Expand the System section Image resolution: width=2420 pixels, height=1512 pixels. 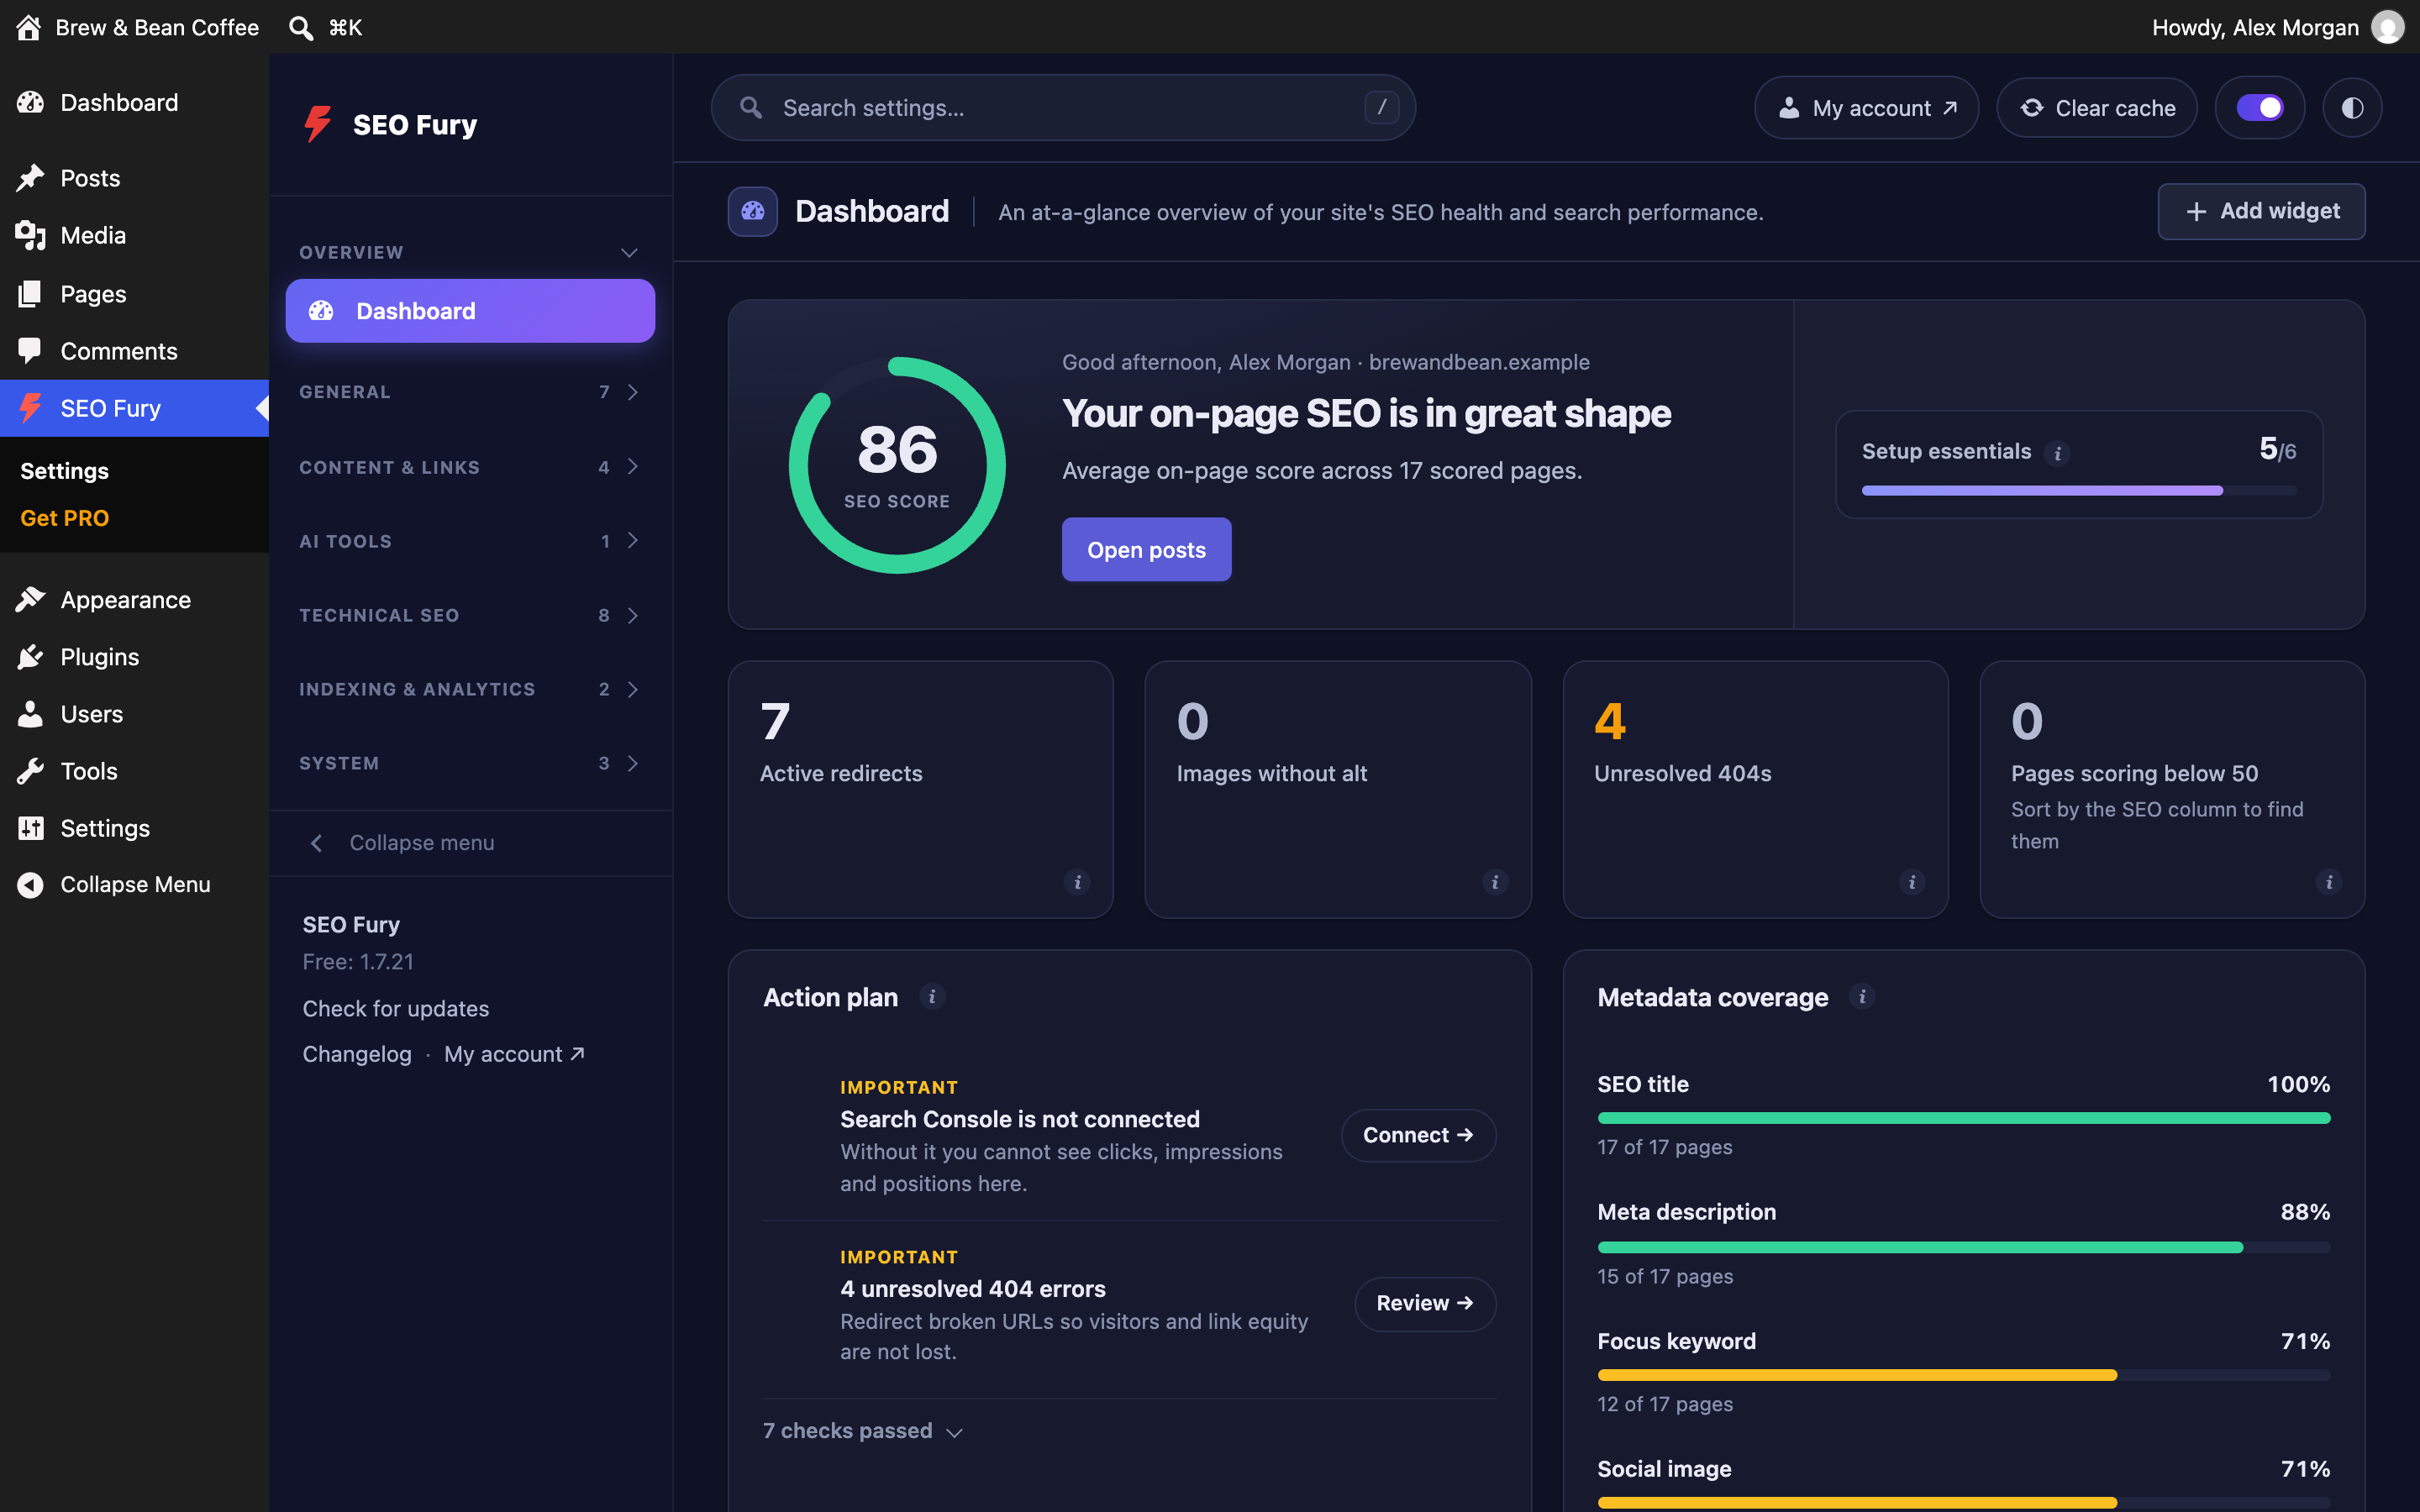coord(470,763)
